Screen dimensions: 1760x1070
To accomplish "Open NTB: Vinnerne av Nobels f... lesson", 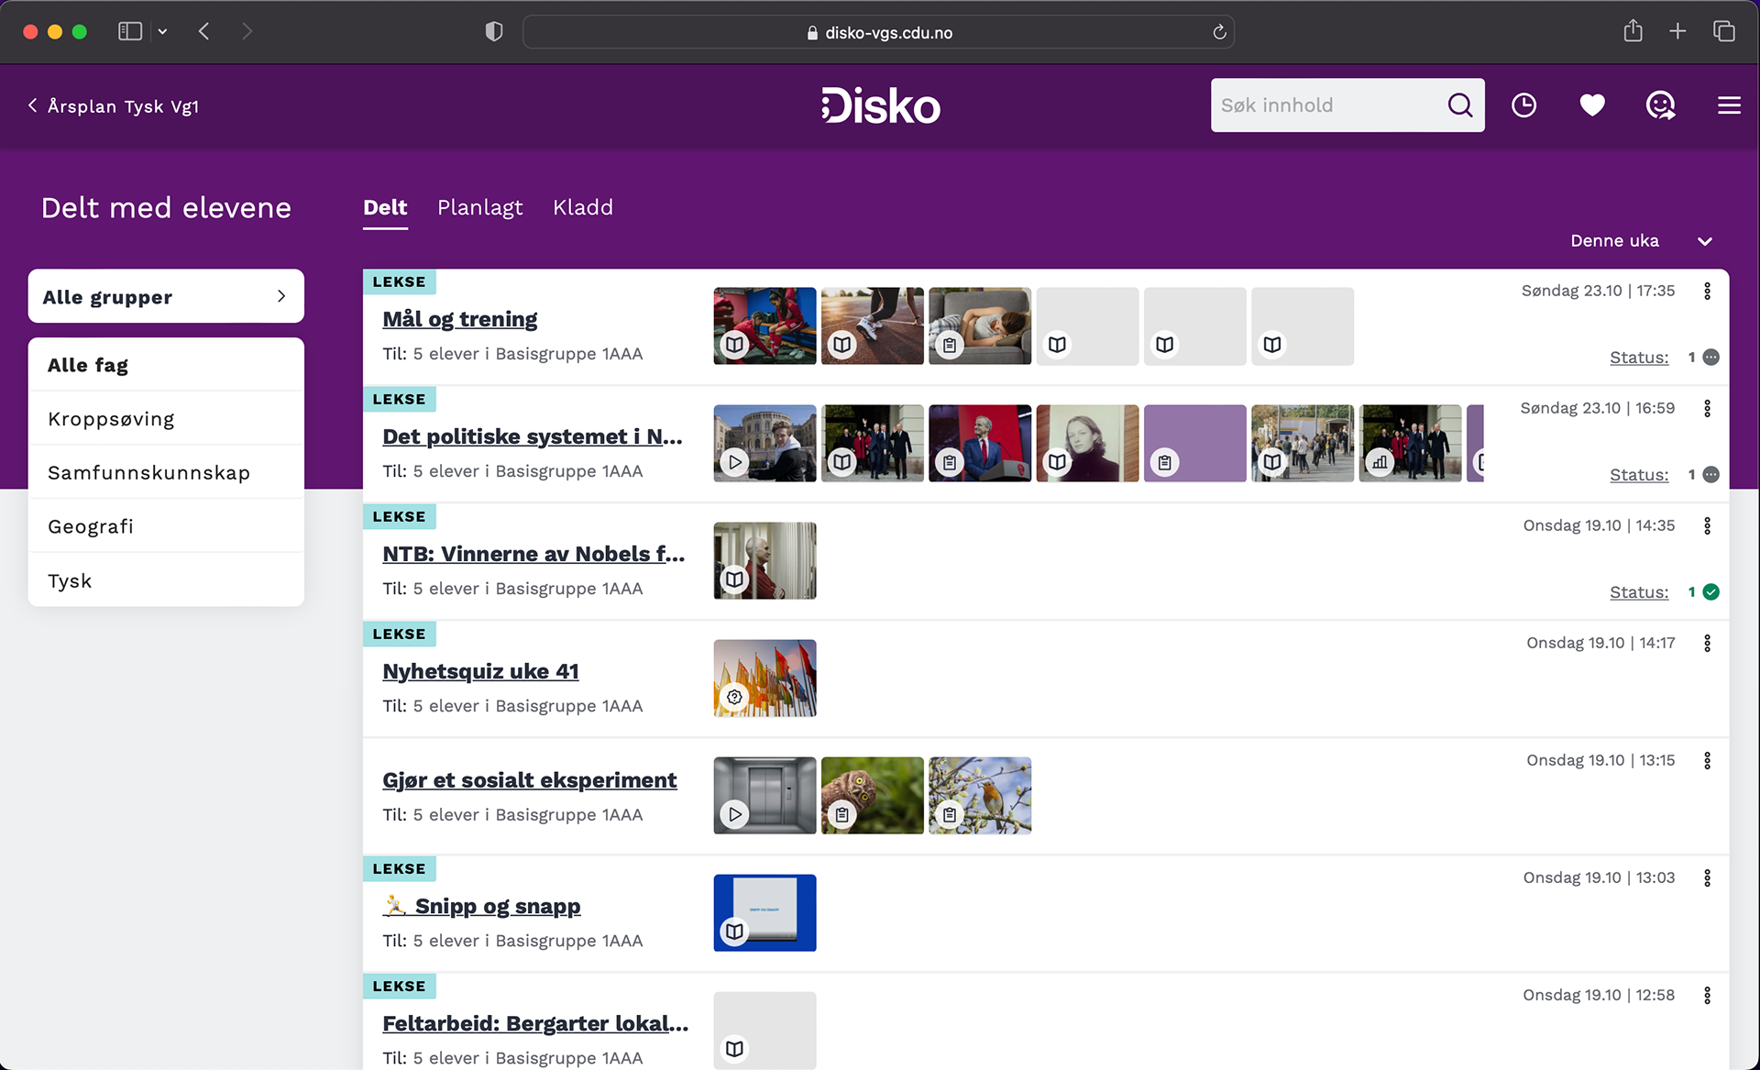I will point(533,554).
